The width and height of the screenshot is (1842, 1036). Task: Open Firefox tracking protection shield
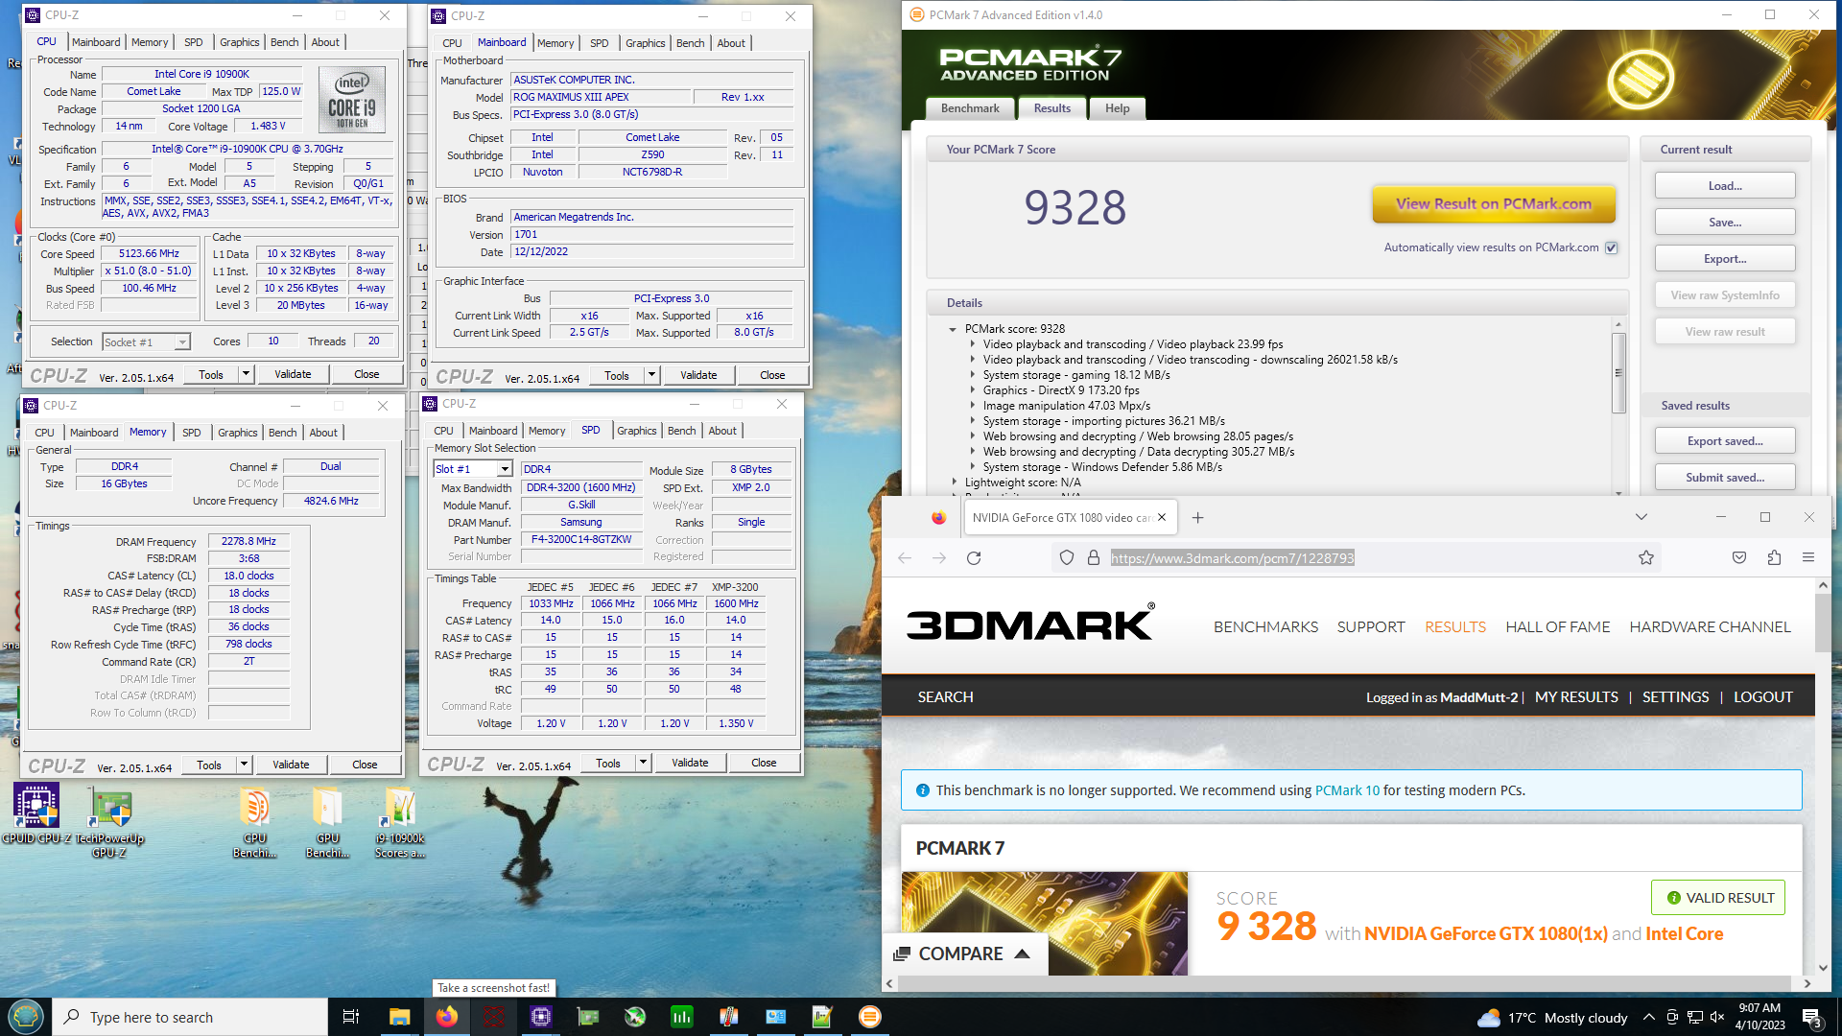(x=1067, y=558)
